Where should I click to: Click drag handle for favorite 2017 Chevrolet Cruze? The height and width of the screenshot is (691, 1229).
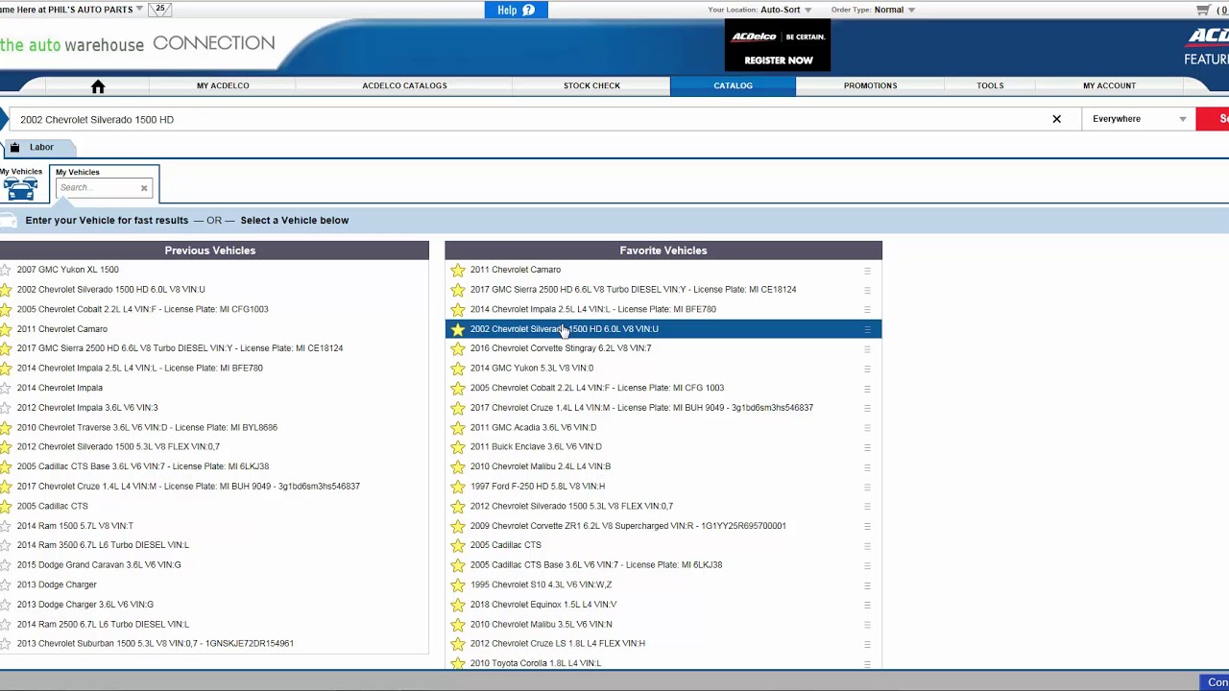[867, 408]
